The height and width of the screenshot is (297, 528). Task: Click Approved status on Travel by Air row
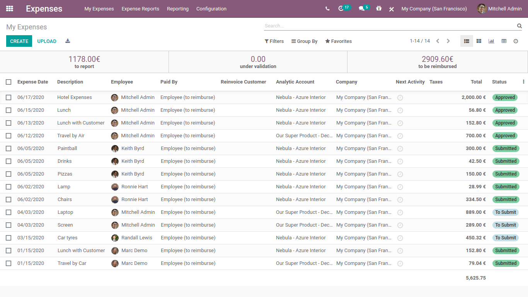(x=505, y=136)
